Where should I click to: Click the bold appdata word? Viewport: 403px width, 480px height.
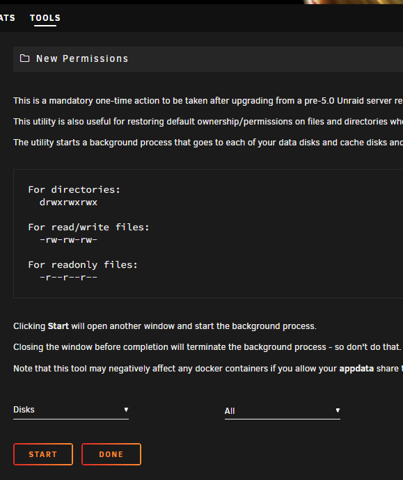click(356, 369)
